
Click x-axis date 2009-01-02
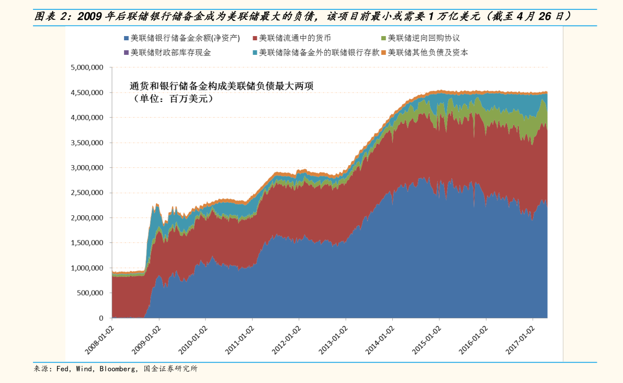146,340
